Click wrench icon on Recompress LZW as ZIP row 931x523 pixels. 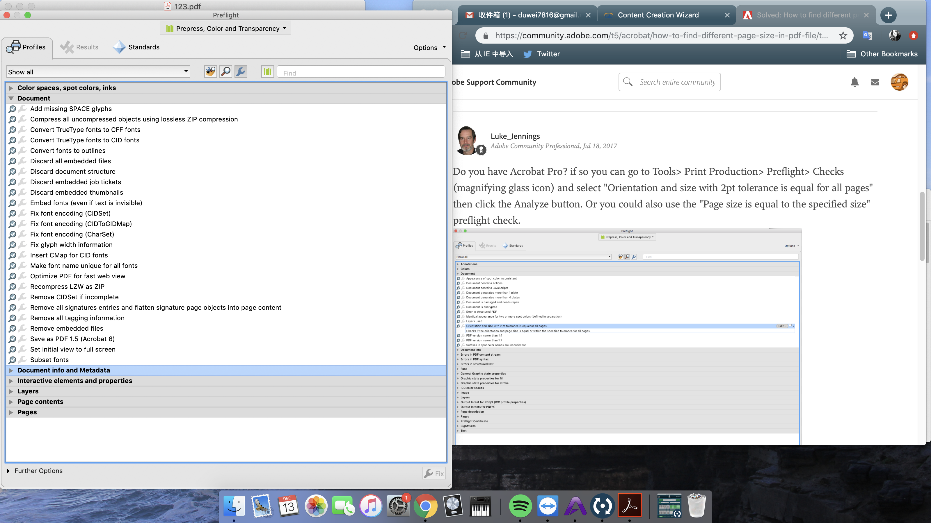[22, 286]
